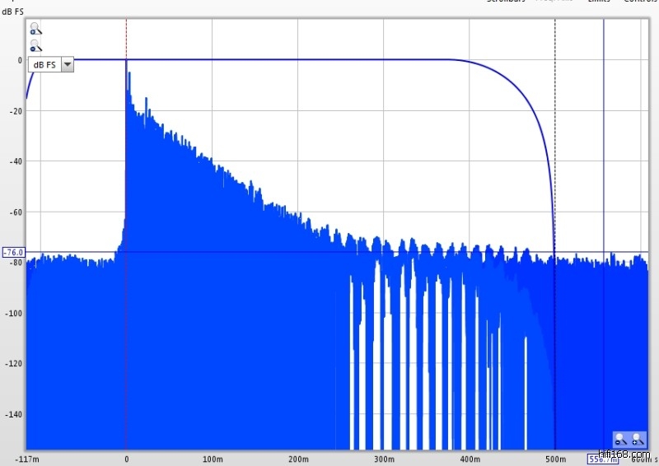
Task: Click the -117m label at time axis start
Action: point(27,459)
